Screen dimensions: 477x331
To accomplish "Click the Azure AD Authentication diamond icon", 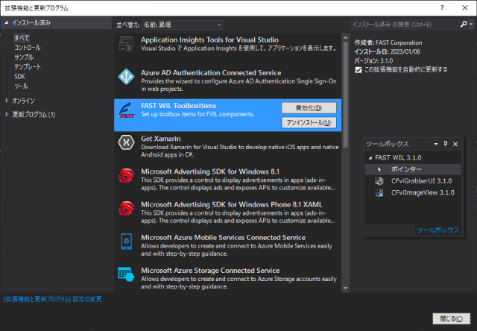I will [x=126, y=77].
